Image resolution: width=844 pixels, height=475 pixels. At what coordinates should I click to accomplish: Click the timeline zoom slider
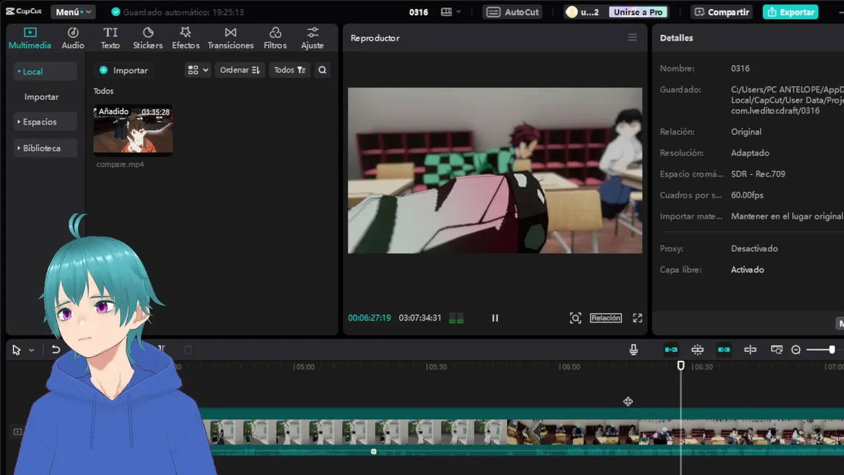821,350
